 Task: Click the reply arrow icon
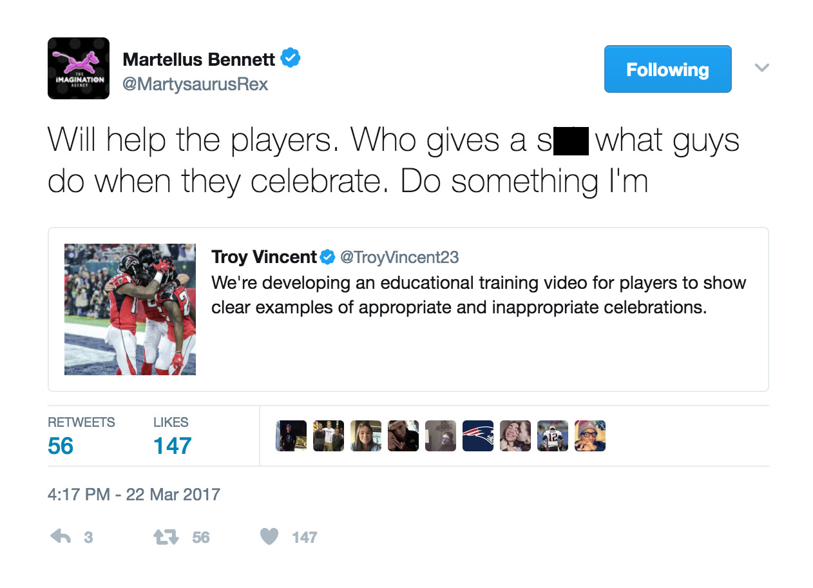tap(61, 536)
